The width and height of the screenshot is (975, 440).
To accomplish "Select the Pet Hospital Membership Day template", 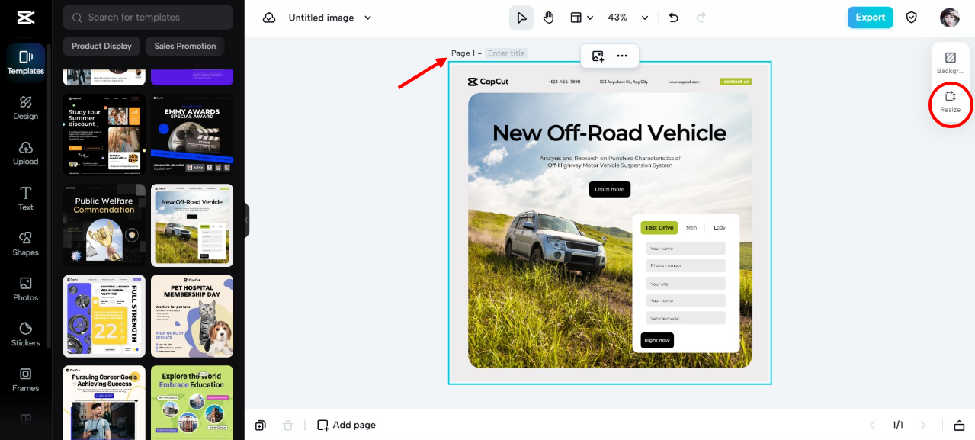I will (192, 316).
